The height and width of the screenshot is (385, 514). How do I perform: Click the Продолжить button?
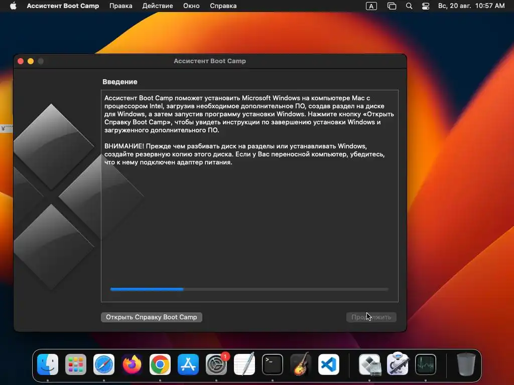pos(371,317)
